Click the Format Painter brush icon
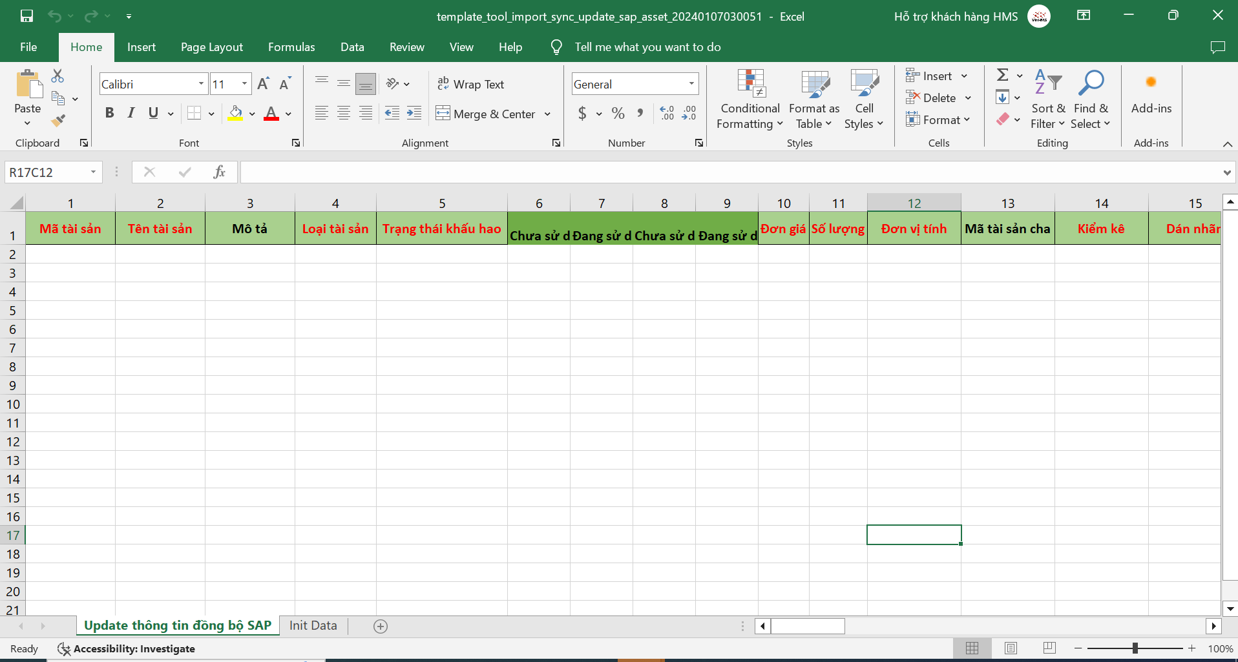 coord(58,121)
